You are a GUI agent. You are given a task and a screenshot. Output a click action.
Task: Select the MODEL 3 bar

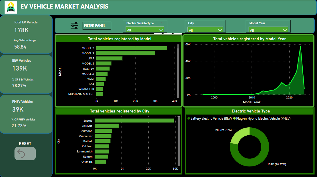point(125,53)
